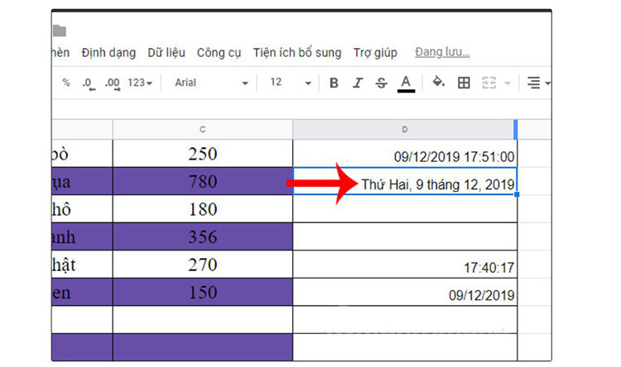The image size is (621, 367).
Task: Select cell with Thứ Hai, 9 tháng 12, 2019
Action: (405, 181)
